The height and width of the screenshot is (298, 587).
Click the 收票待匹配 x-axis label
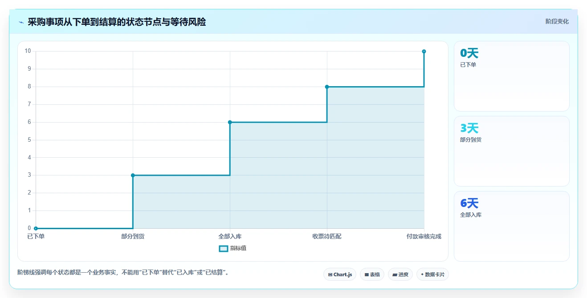[x=327, y=237]
